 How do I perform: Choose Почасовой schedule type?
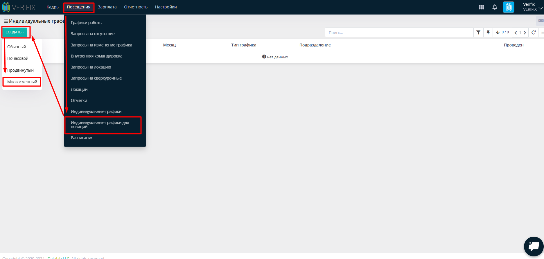(18, 58)
